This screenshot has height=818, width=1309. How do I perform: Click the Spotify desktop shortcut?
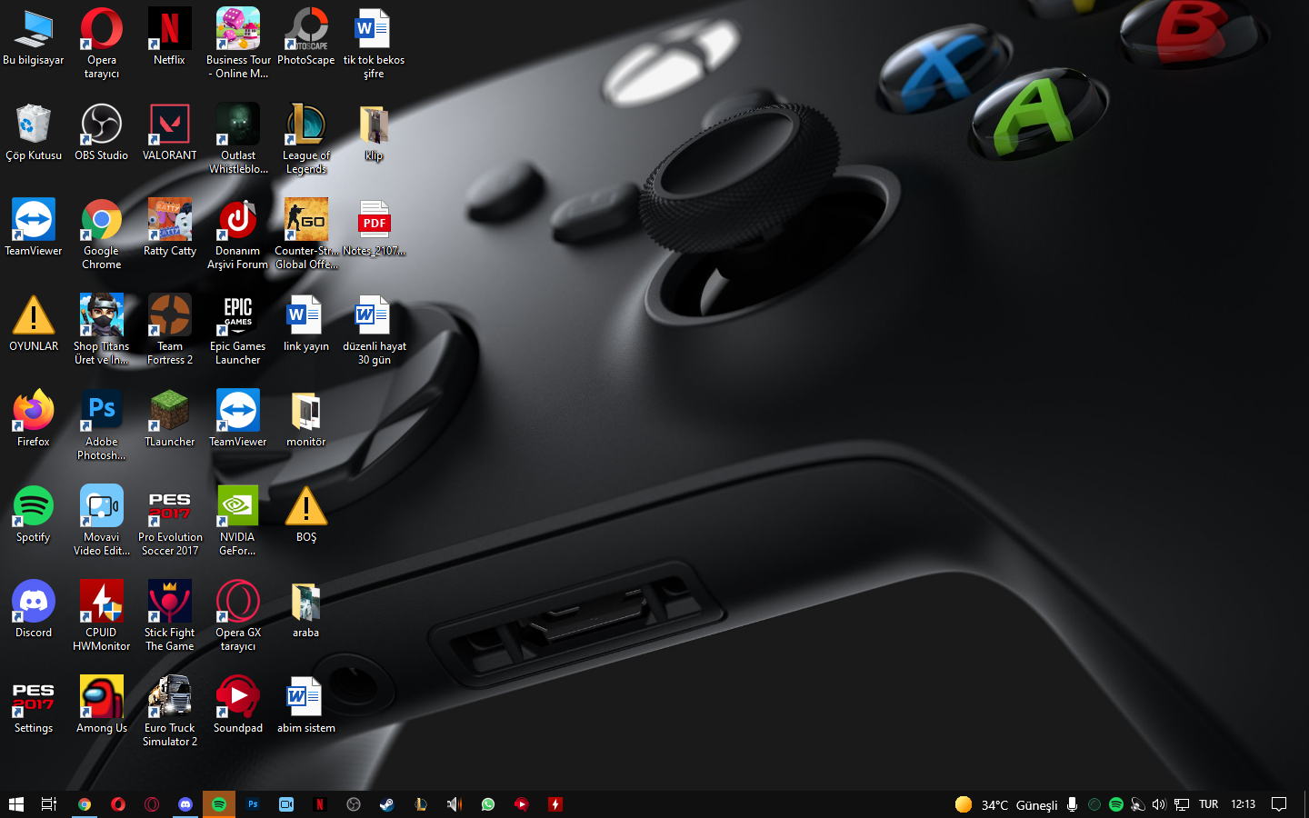click(34, 514)
